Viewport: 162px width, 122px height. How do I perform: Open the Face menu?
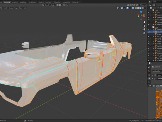point(21,8)
